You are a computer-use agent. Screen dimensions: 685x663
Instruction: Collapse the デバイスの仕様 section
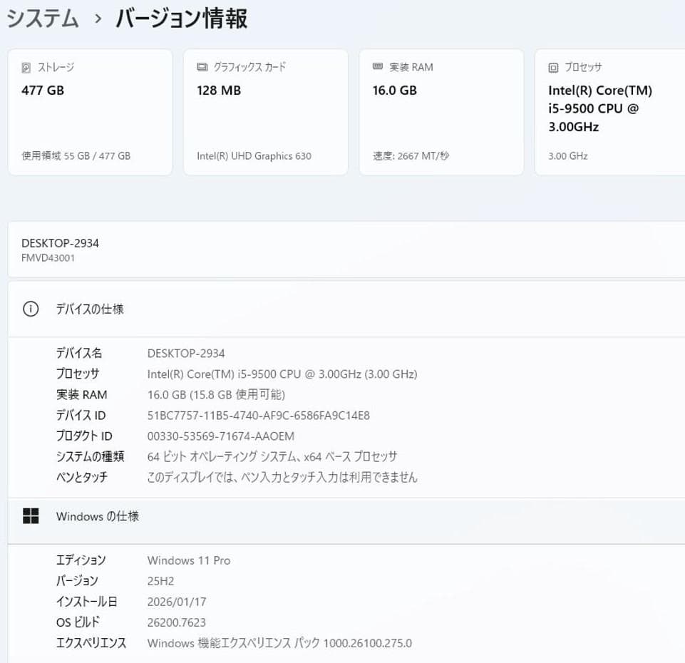[x=91, y=309]
